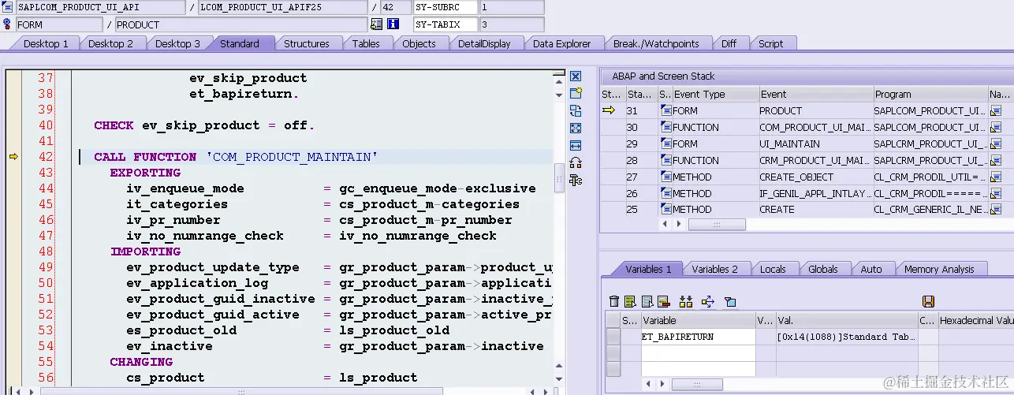Click the full-screen tool icon
Screen dimensions: 1014x395
click(x=576, y=128)
